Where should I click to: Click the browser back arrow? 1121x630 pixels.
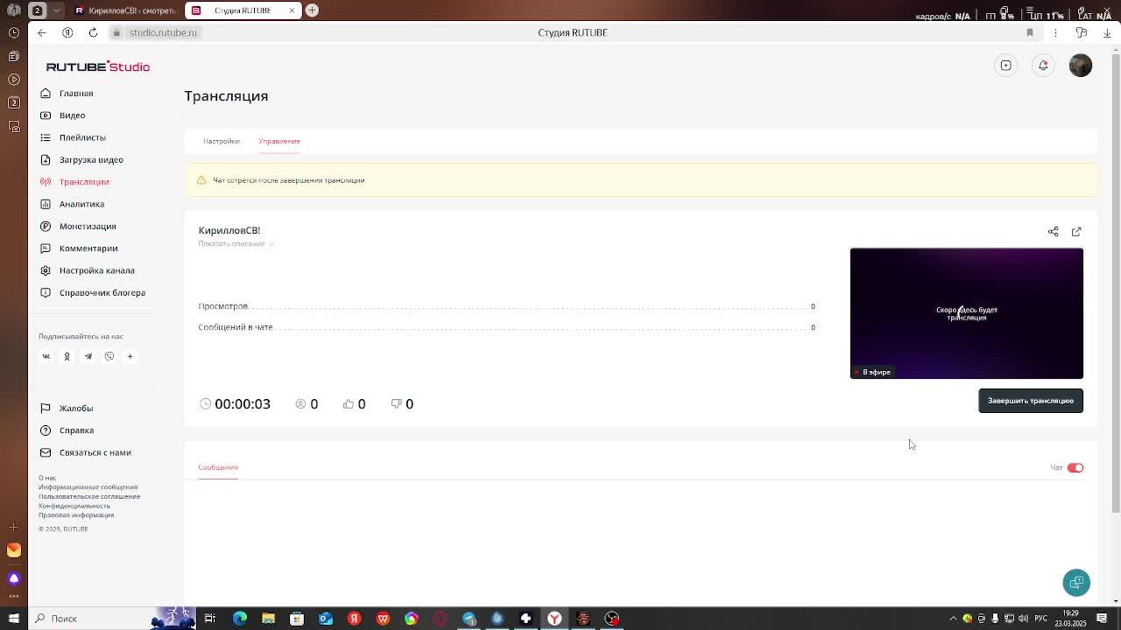click(x=42, y=32)
